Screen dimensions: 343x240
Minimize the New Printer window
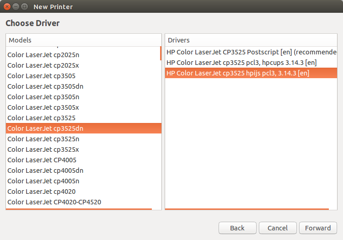pyautogui.click(x=16, y=7)
